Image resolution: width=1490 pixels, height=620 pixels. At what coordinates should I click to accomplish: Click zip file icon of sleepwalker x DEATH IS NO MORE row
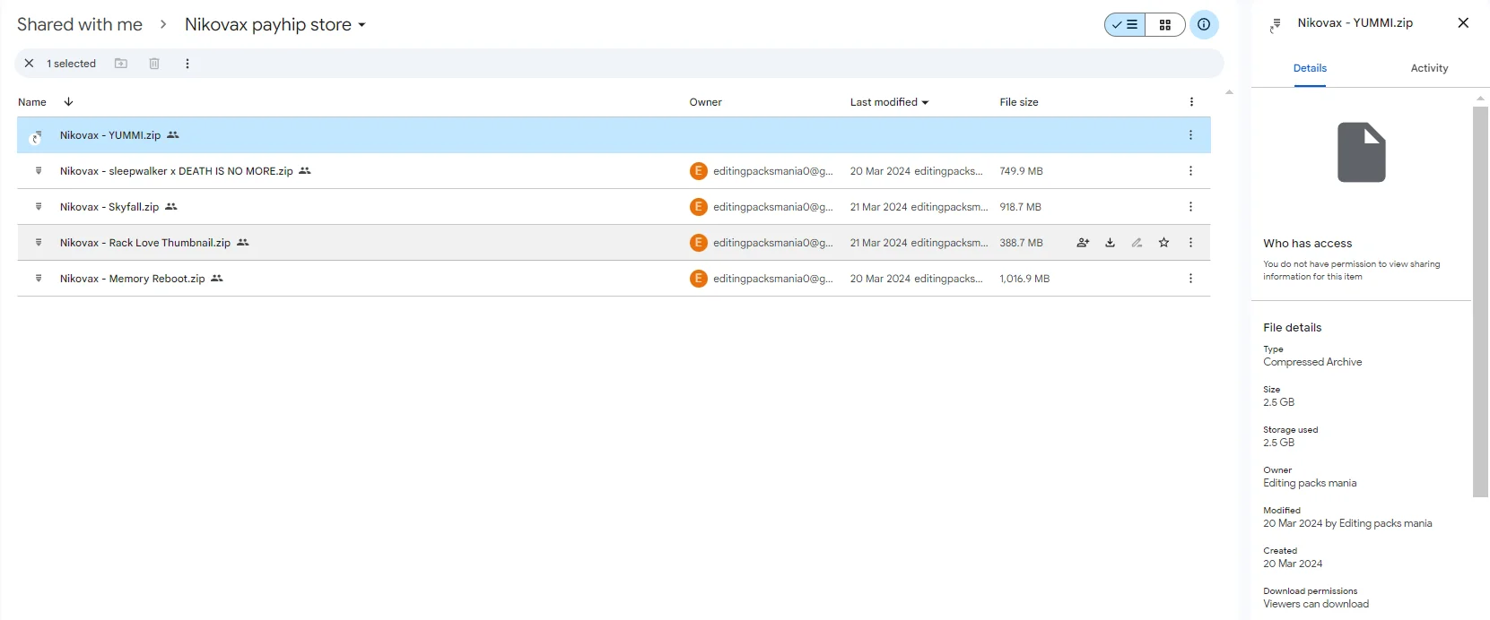point(39,171)
